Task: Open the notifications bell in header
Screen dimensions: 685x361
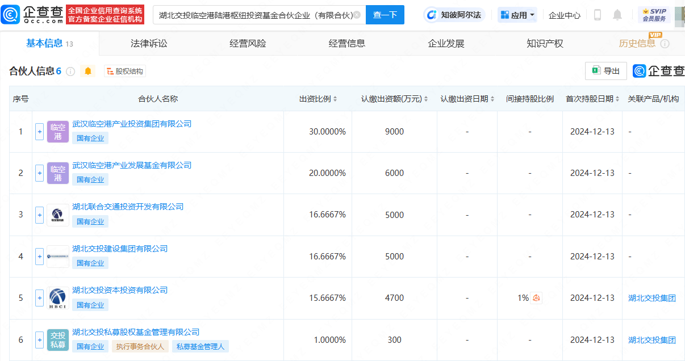Action: pyautogui.click(x=617, y=15)
